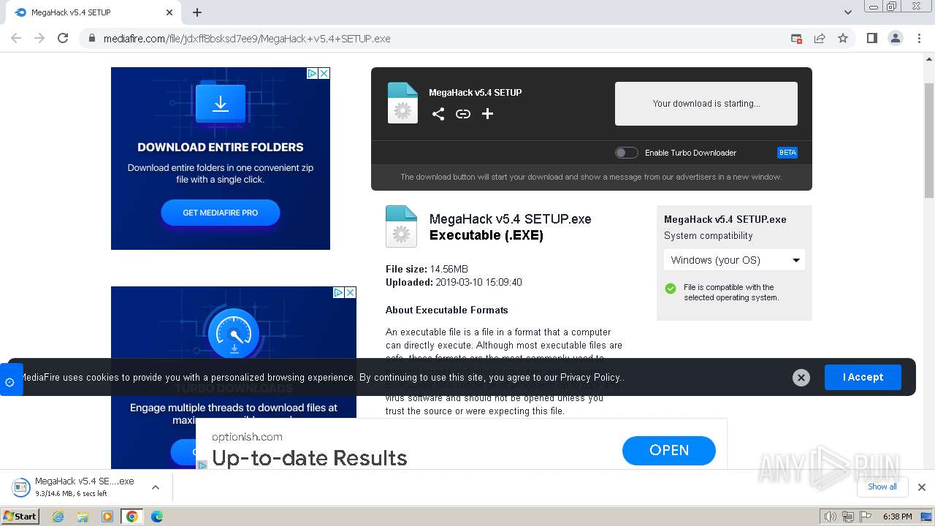Open AdChoices info on Turbo Downloads ad
Screen dimensions: 935x526
pos(338,292)
